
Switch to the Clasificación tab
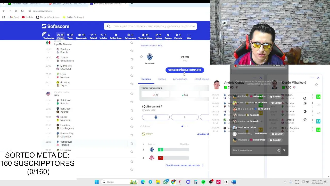coord(202,79)
